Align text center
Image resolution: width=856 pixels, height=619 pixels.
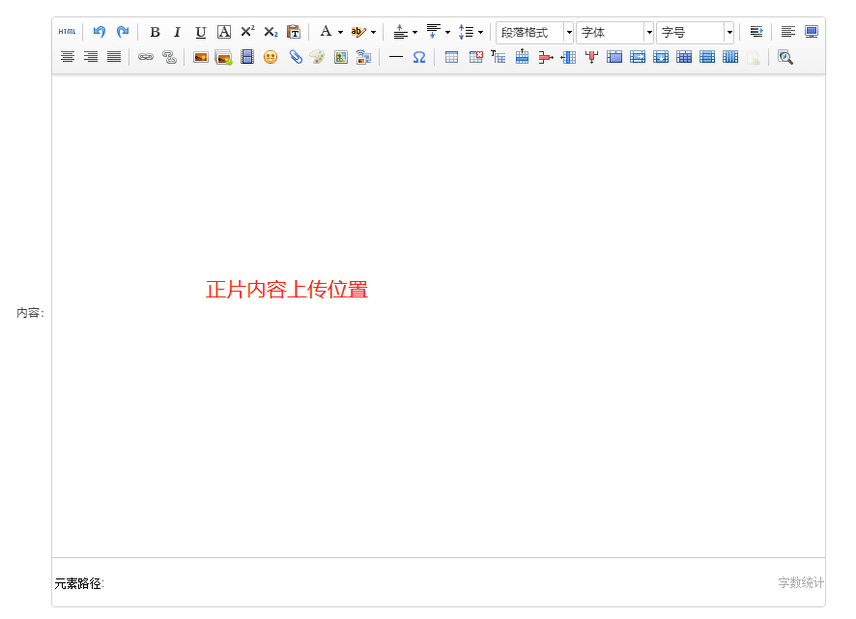[68, 57]
